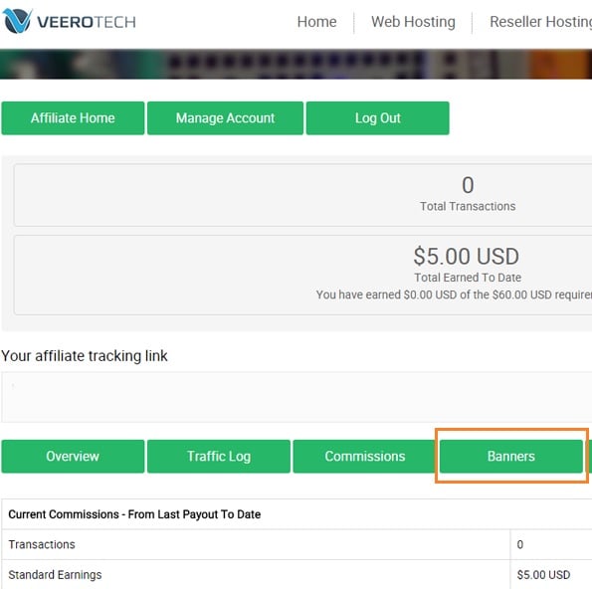Go to Affiliate Home
The image size is (592, 589).
(73, 118)
